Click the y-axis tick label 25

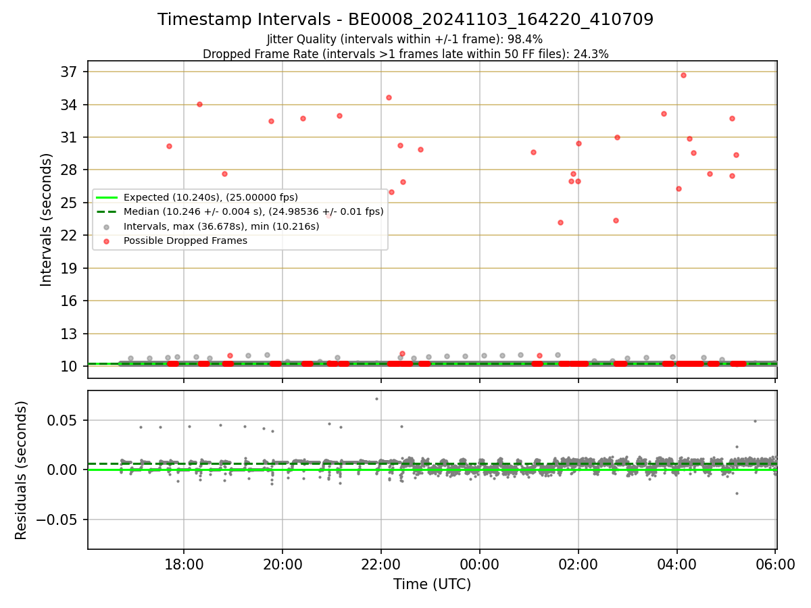pos(70,203)
